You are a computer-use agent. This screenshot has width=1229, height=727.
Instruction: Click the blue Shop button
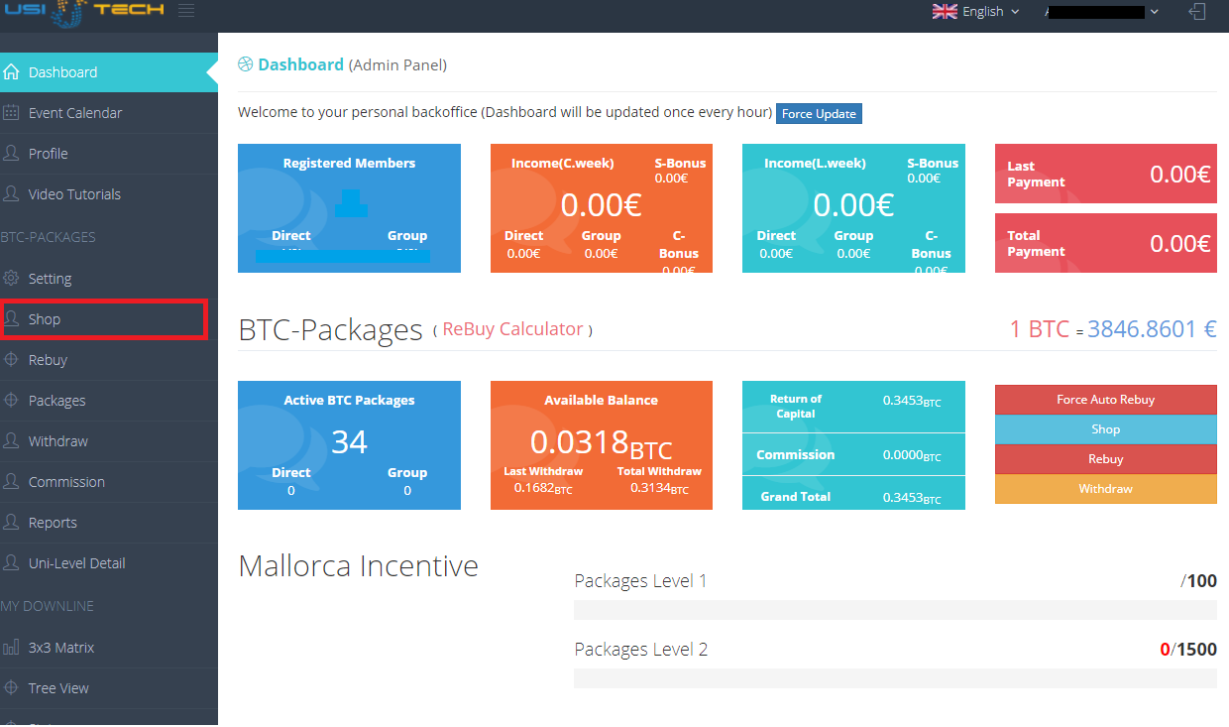click(1105, 429)
